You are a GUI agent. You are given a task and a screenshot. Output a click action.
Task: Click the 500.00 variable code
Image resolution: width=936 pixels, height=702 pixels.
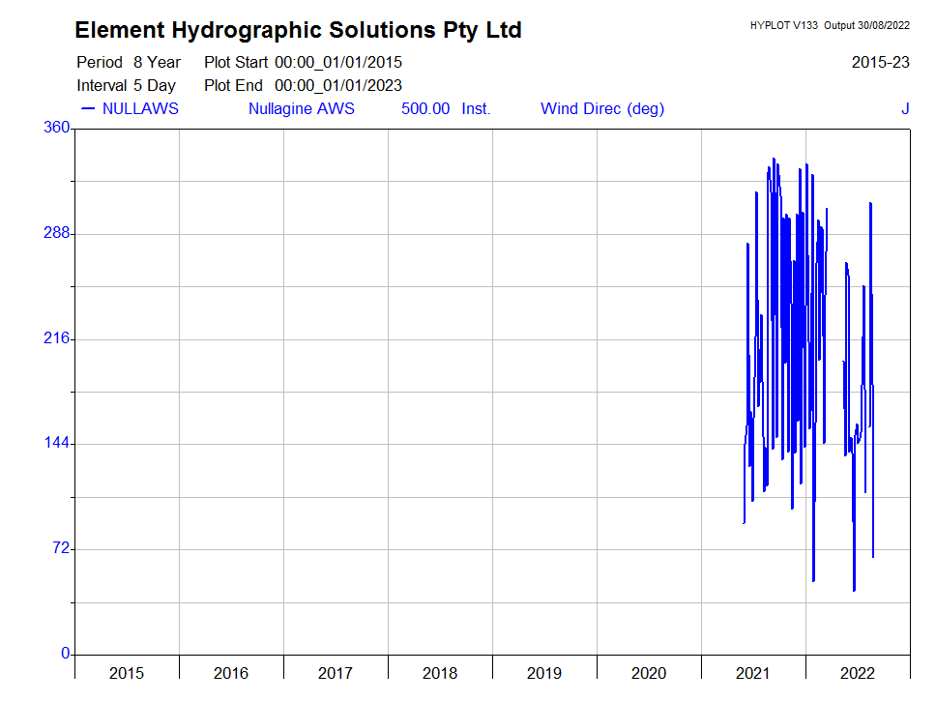[x=425, y=108]
